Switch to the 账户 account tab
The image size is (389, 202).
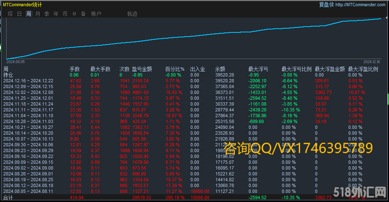(x=96, y=14)
